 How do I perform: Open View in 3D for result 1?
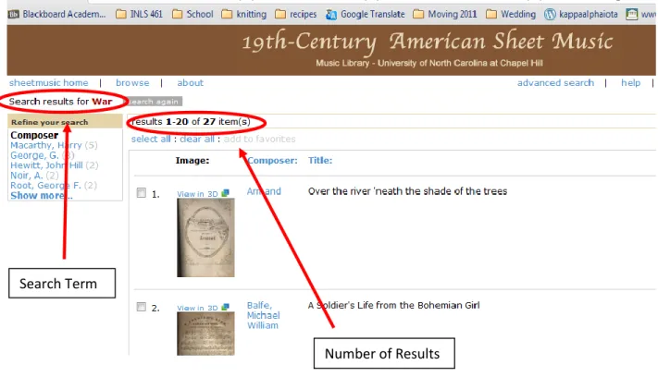197,194
